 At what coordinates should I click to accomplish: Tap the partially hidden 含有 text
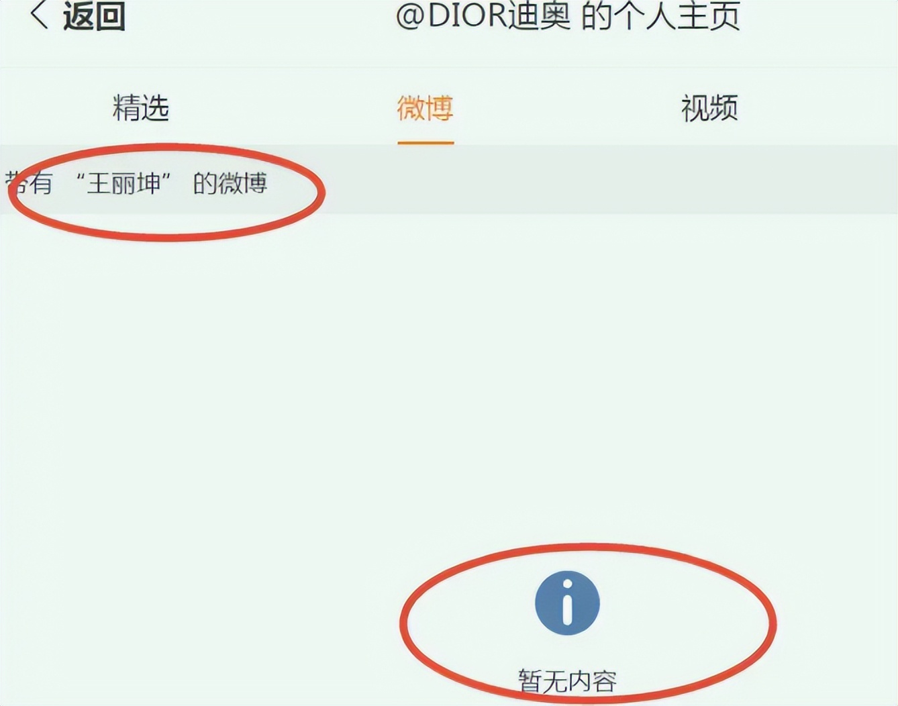[28, 183]
